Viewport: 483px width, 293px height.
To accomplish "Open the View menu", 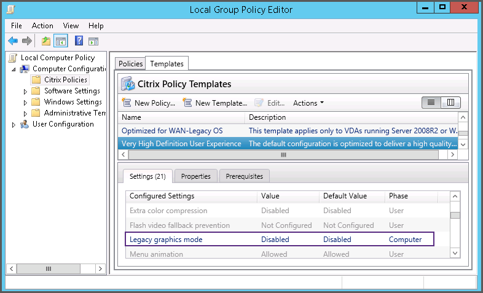I will point(71,26).
